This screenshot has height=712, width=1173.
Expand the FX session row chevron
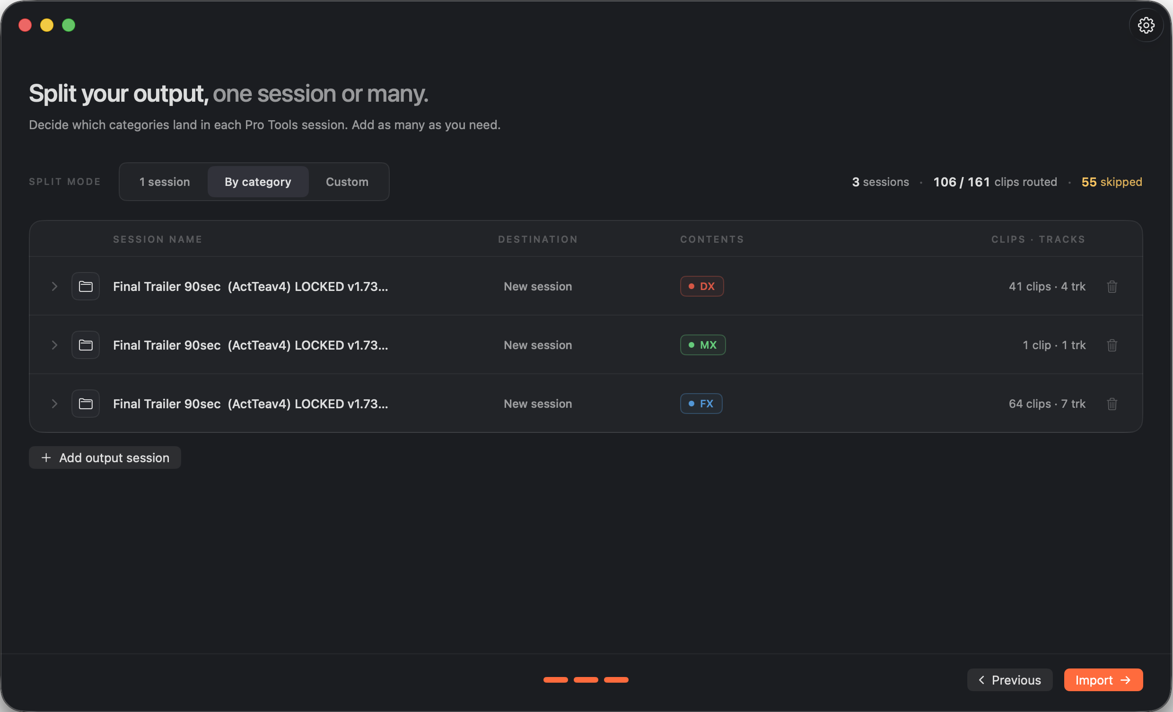point(54,404)
